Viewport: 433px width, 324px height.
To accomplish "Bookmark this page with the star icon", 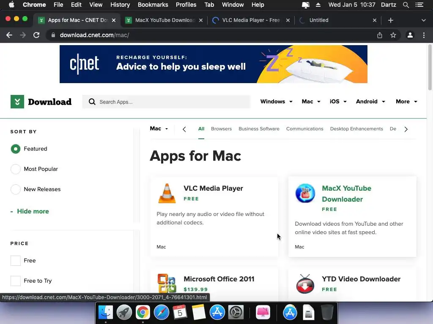I will pyautogui.click(x=393, y=35).
